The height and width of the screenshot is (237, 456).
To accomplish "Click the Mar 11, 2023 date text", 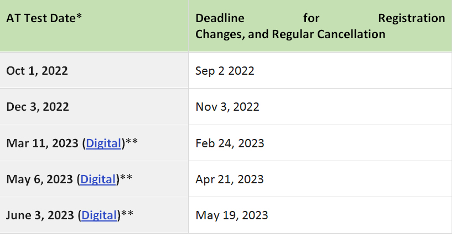I will pos(43,143).
